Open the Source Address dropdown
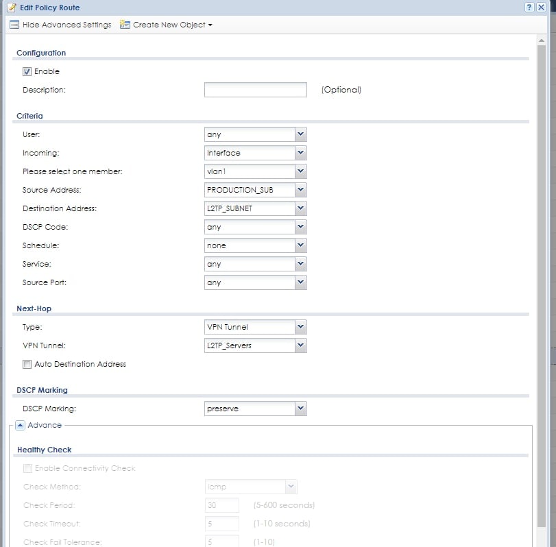 (x=300, y=190)
